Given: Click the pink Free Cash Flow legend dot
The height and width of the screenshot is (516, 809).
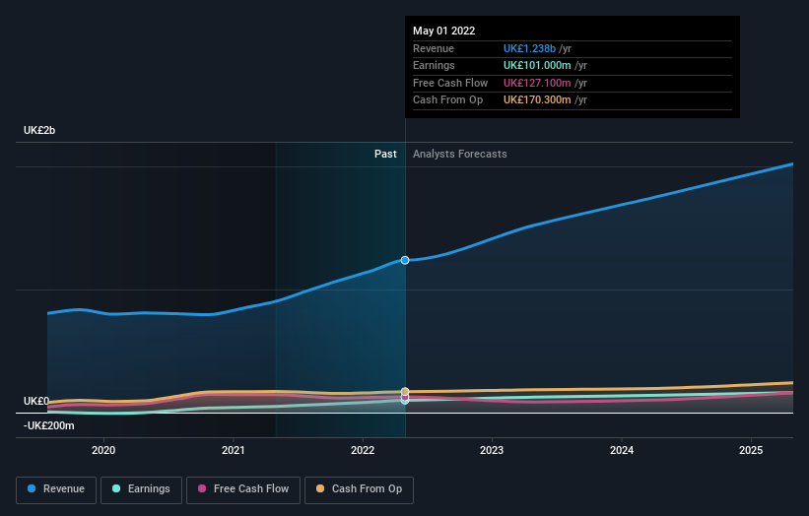Looking at the screenshot, I should (x=202, y=488).
